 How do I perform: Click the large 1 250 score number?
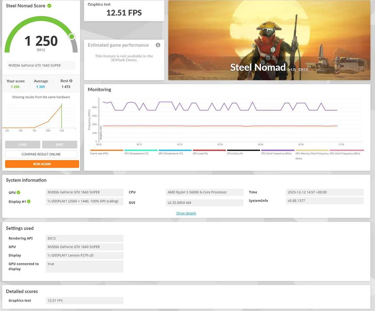41,41
